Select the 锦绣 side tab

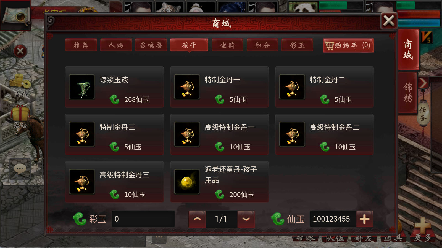tap(408, 93)
